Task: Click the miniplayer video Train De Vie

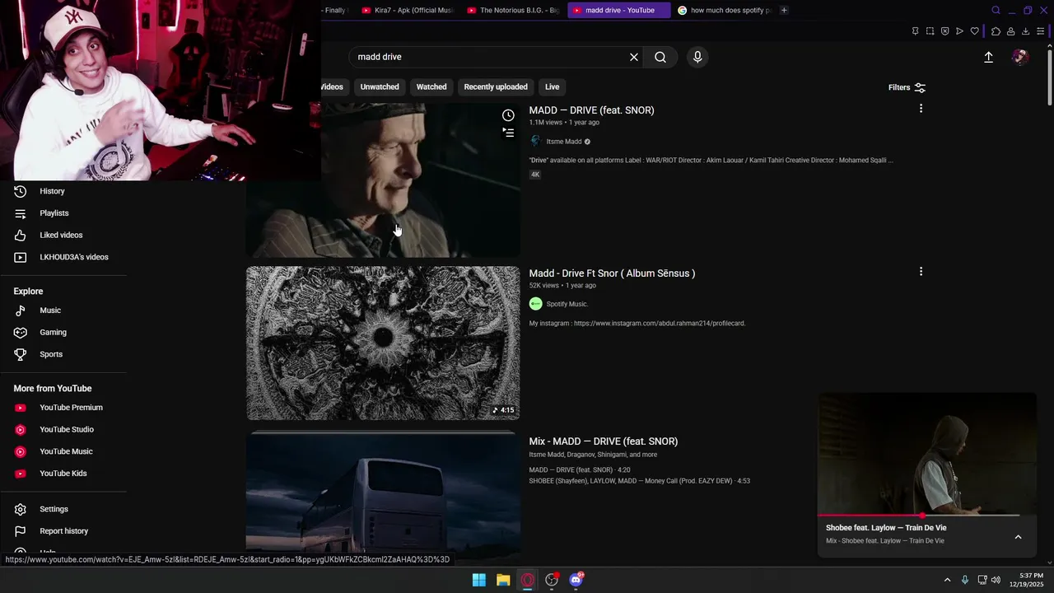Action: tap(926, 453)
